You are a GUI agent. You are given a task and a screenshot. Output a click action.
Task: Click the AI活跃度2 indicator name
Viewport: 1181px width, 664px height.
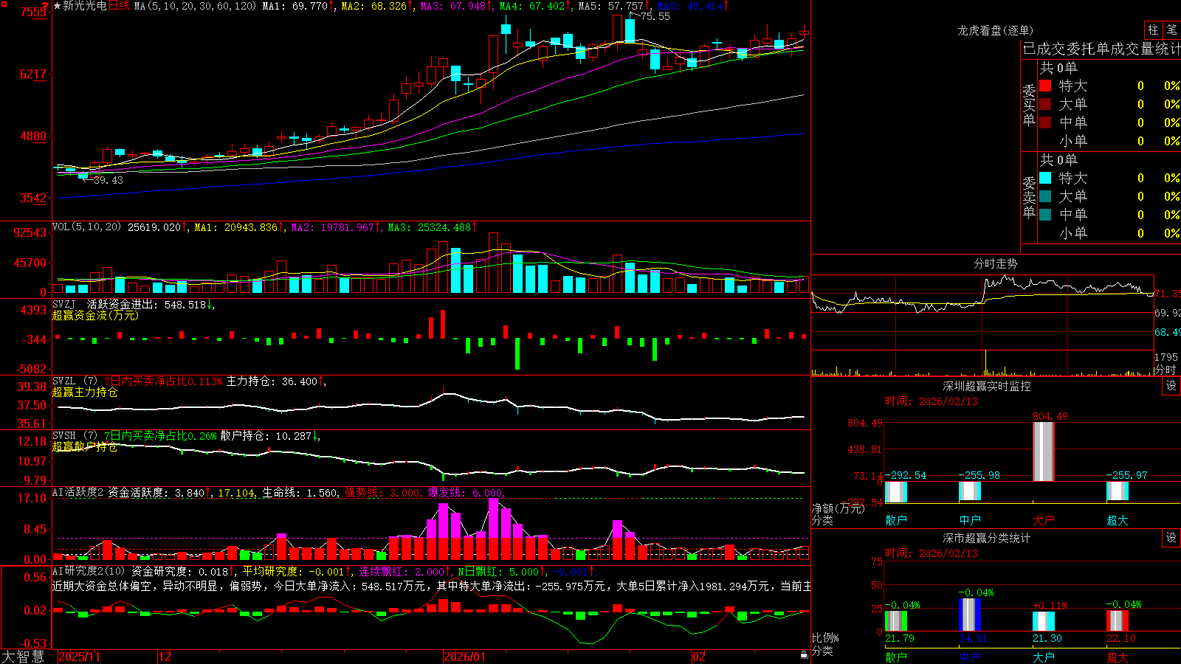pyautogui.click(x=78, y=492)
